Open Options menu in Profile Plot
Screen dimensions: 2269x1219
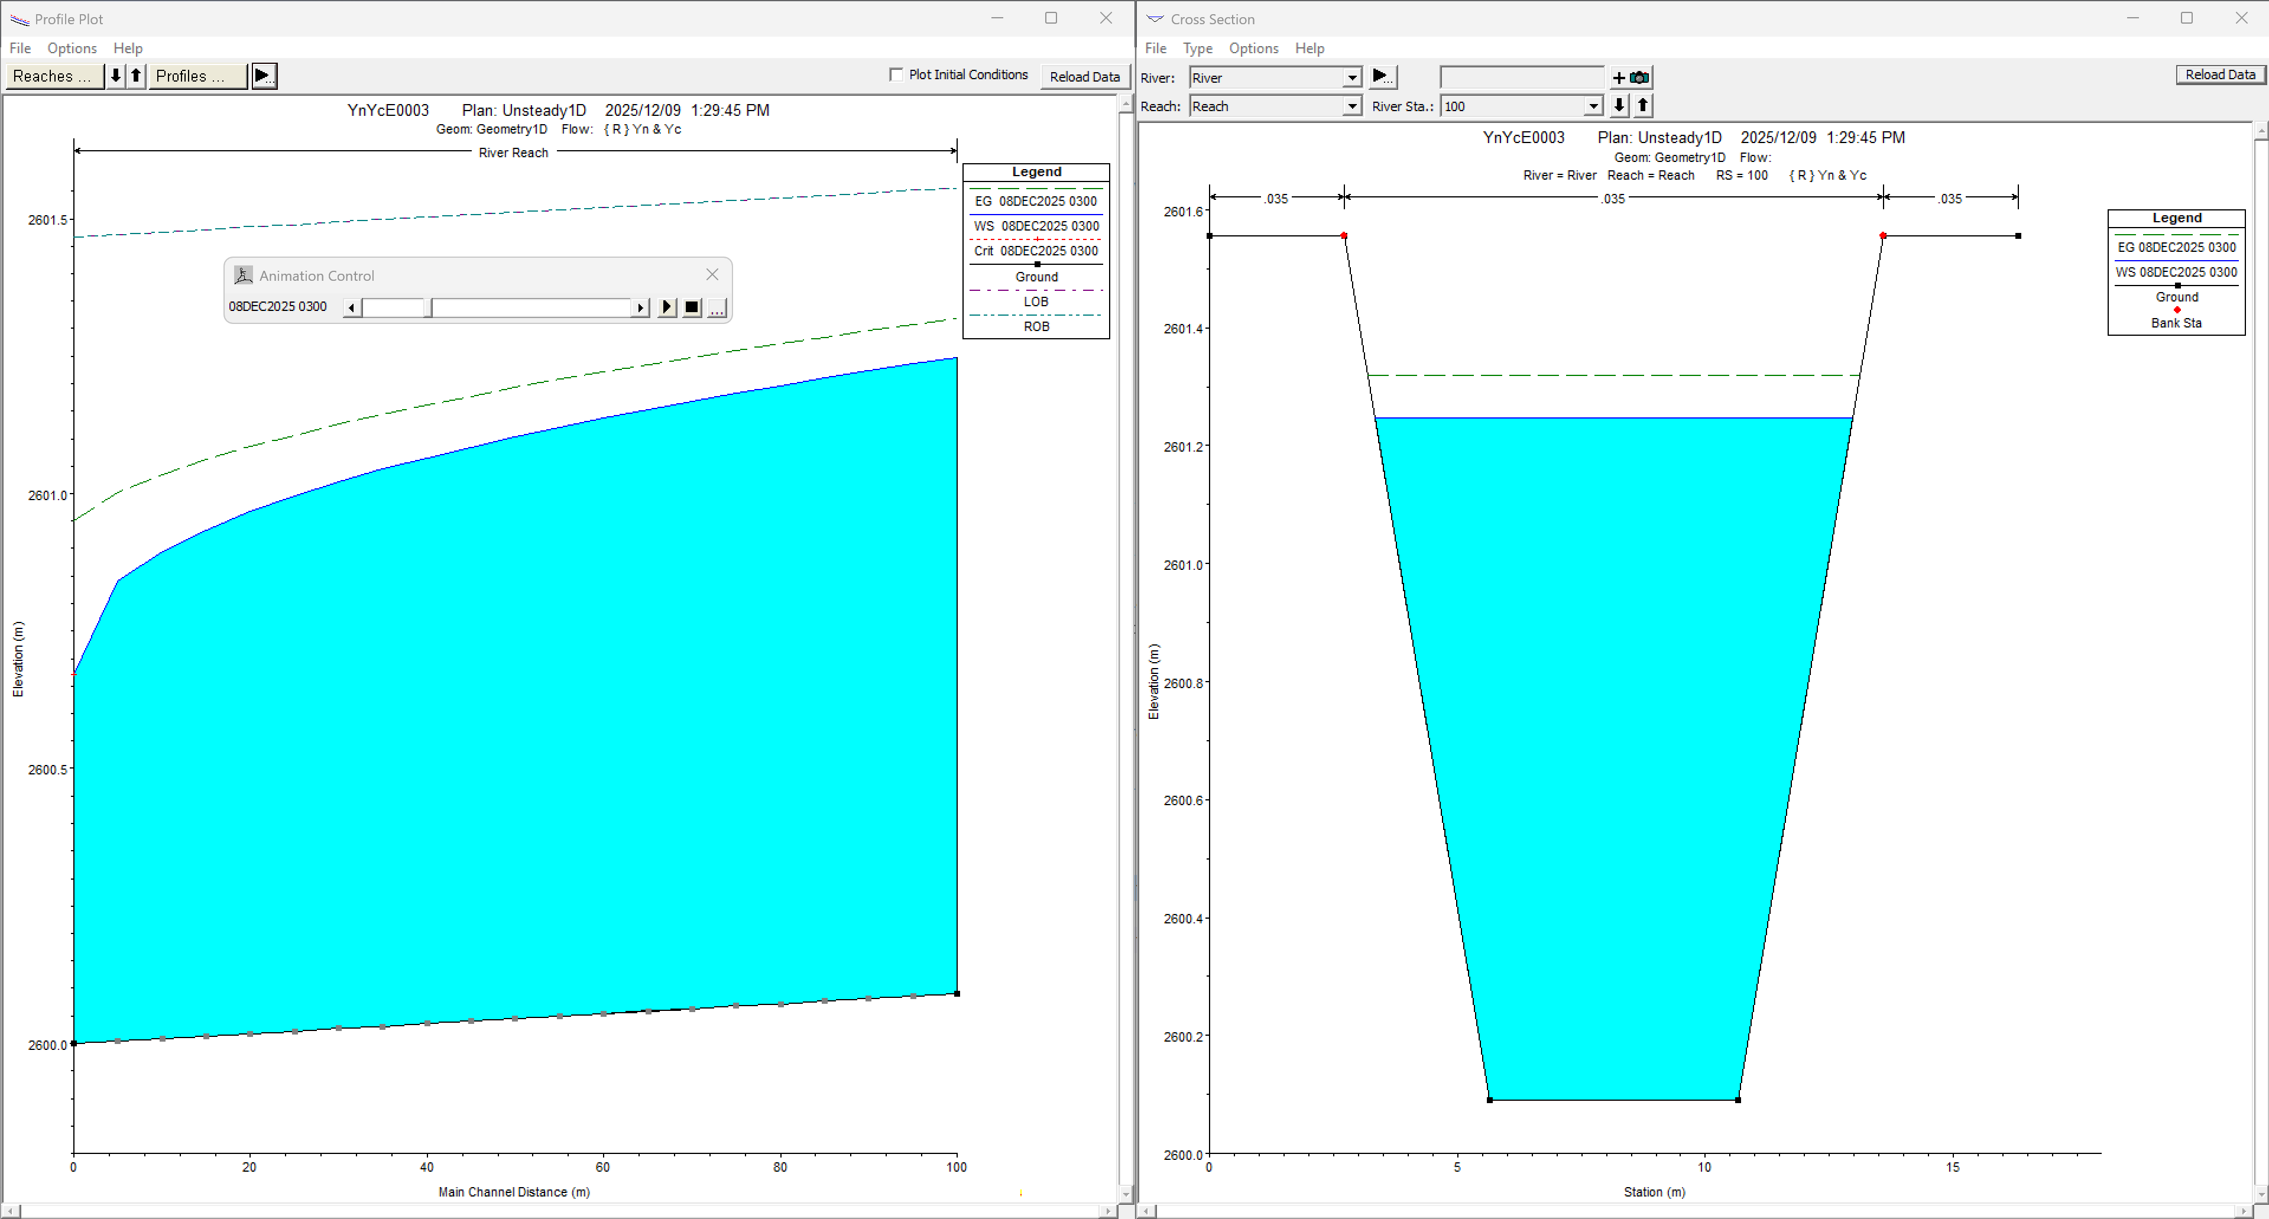(72, 47)
